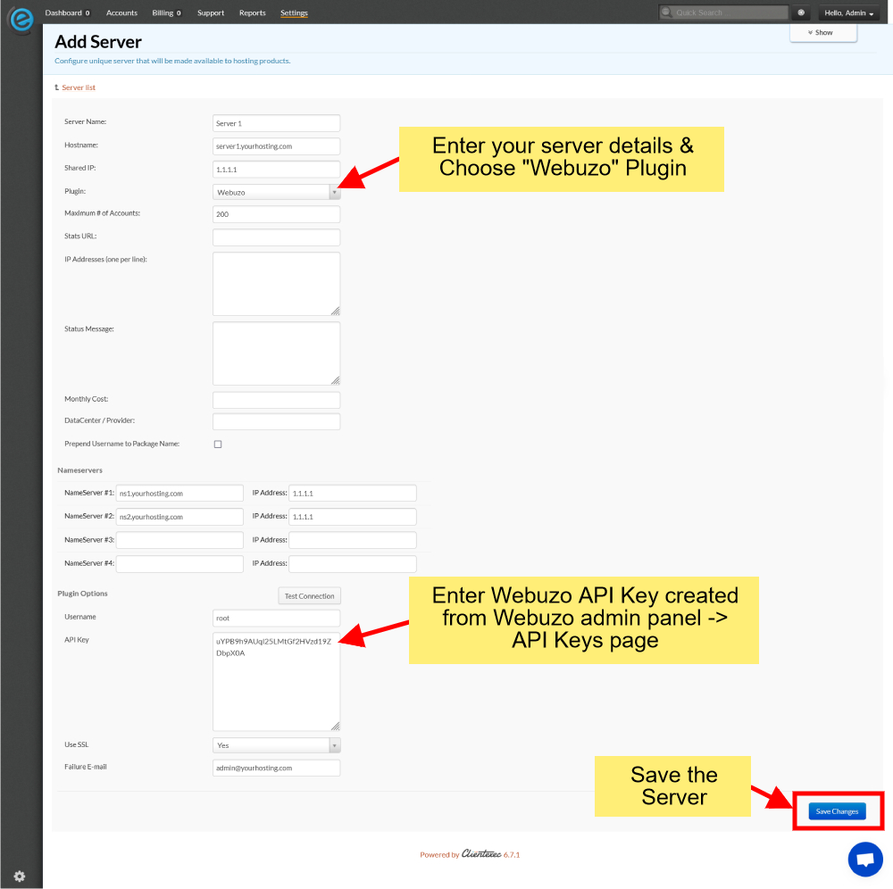Click the Failure E-mail field

coord(276,768)
